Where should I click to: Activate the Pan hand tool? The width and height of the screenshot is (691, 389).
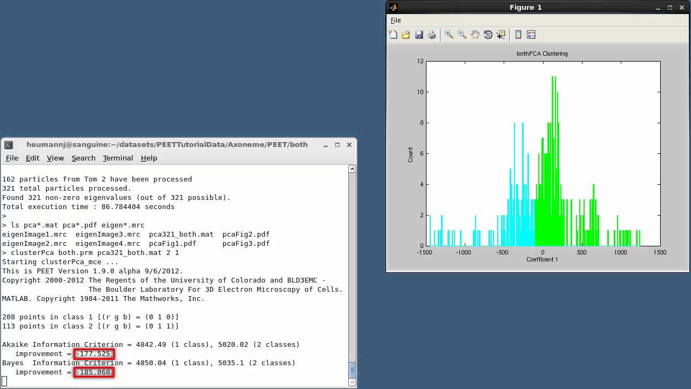(475, 35)
